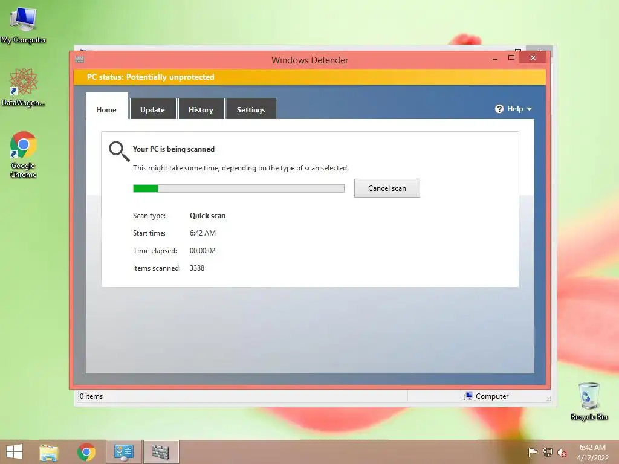
Task: Open the Windows Start button
Action: click(15, 452)
